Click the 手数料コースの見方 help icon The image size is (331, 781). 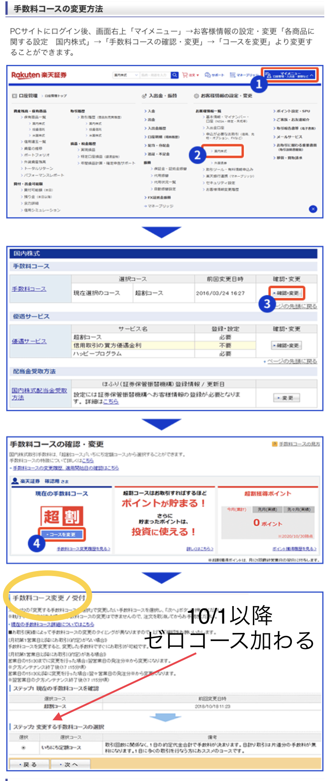(275, 444)
